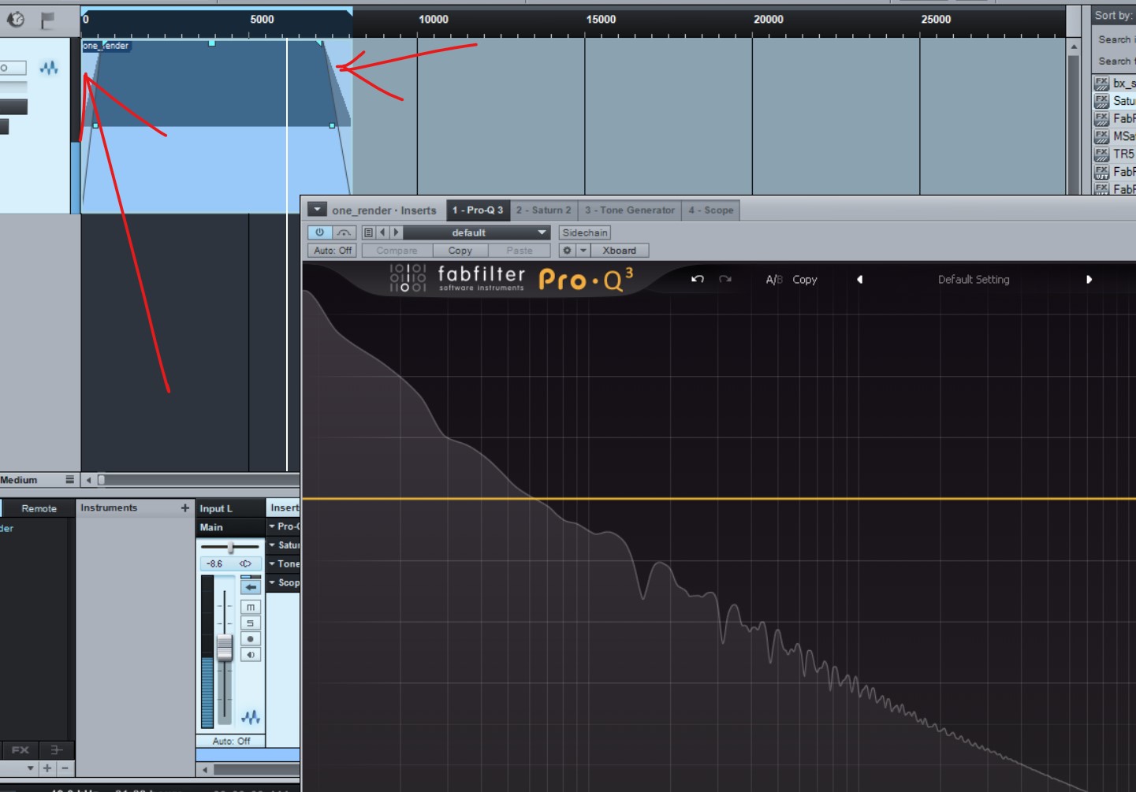Switch to the 3 - Tone Generator tab
Screen dimensions: 1136x792
tap(629, 210)
